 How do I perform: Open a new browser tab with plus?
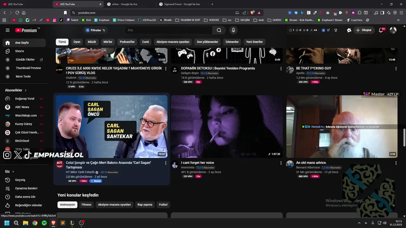pyautogui.click(x=212, y=4)
